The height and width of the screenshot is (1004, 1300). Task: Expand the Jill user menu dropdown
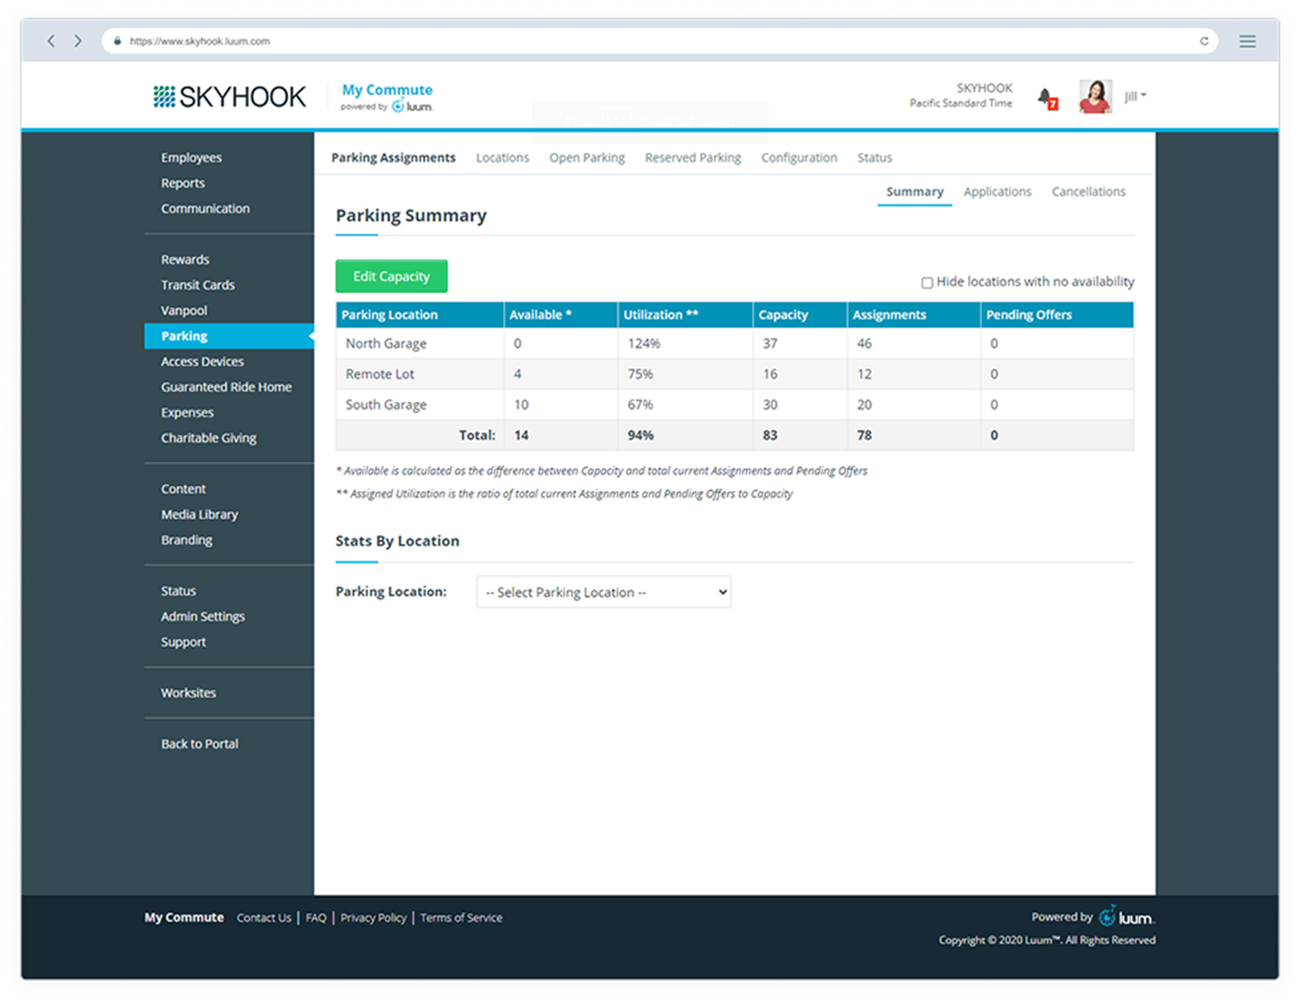[x=1135, y=96]
